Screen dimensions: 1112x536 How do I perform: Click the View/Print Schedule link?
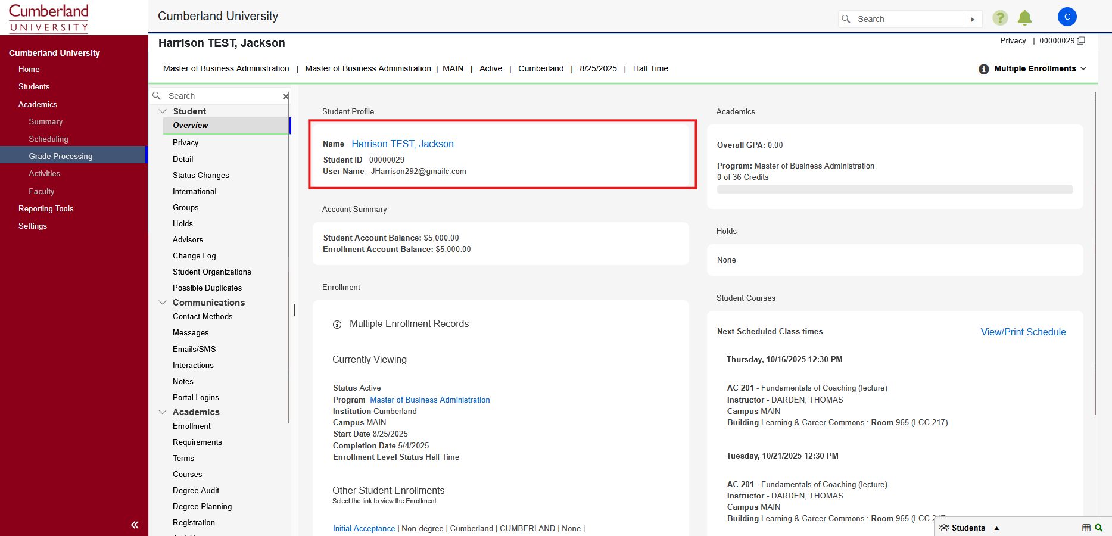click(x=1023, y=332)
